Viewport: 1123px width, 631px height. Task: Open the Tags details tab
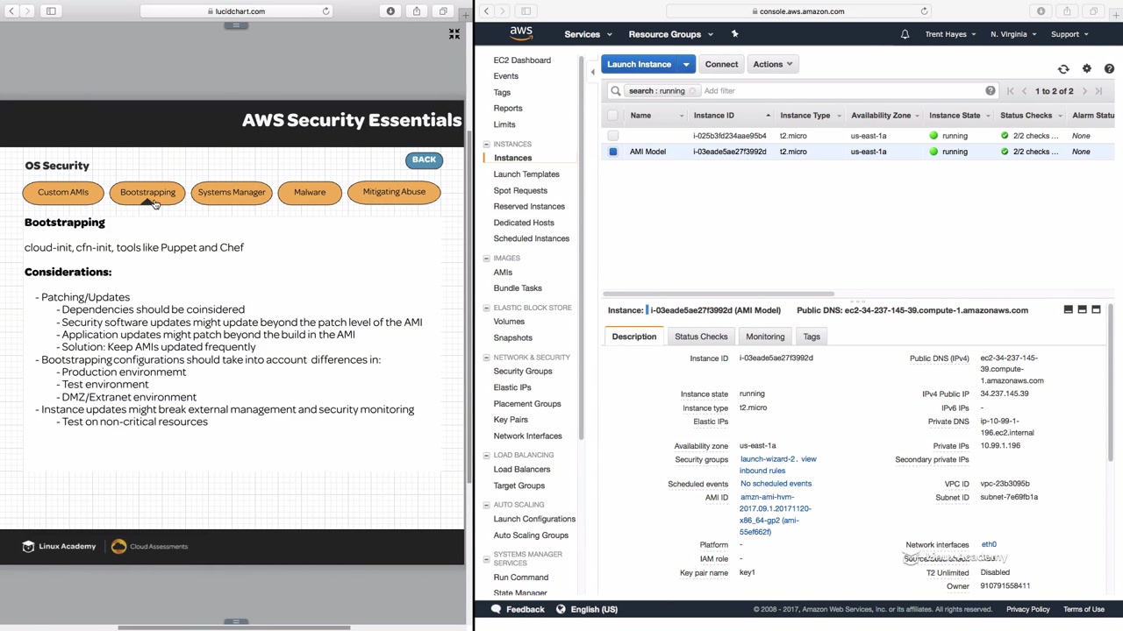coord(812,337)
